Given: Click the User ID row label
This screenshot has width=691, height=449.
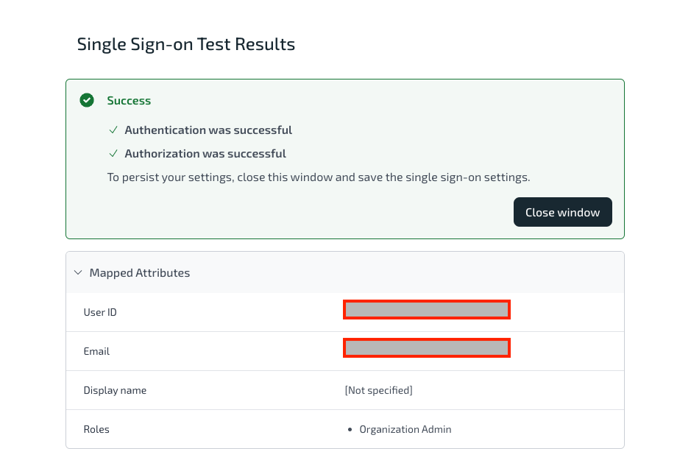Looking at the screenshot, I should click(x=100, y=312).
